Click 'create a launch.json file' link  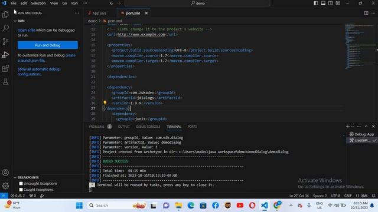tap(47, 58)
